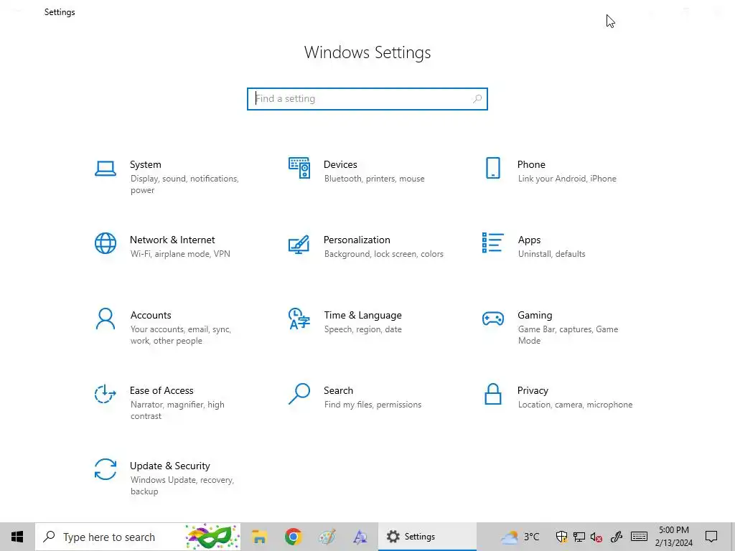The image size is (735, 551).
Task: Open File Explorer from the taskbar
Action: pos(259,537)
